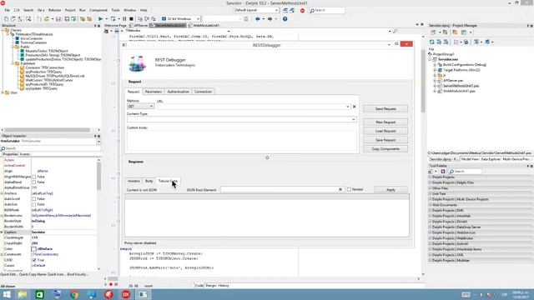Click the Load Request button
The width and height of the screenshot is (534, 300).
click(385, 131)
